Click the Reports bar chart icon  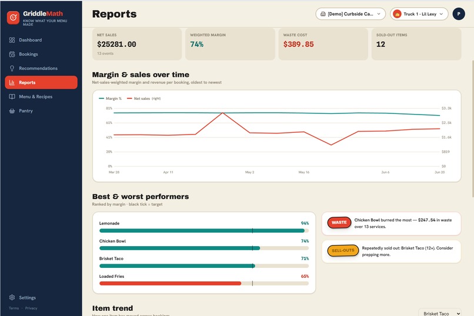(x=12, y=82)
